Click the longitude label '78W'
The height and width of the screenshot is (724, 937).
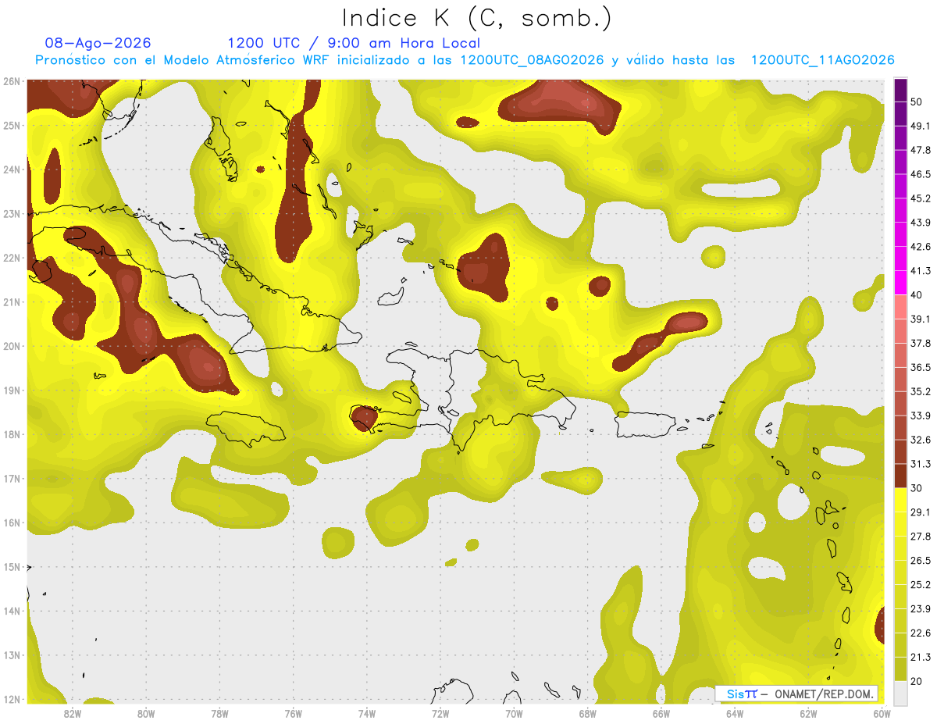[219, 714]
